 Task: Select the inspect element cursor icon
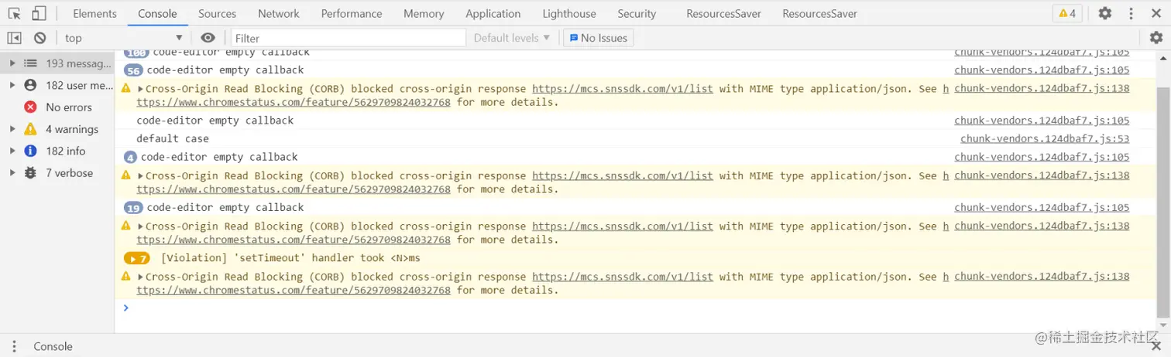15,13
